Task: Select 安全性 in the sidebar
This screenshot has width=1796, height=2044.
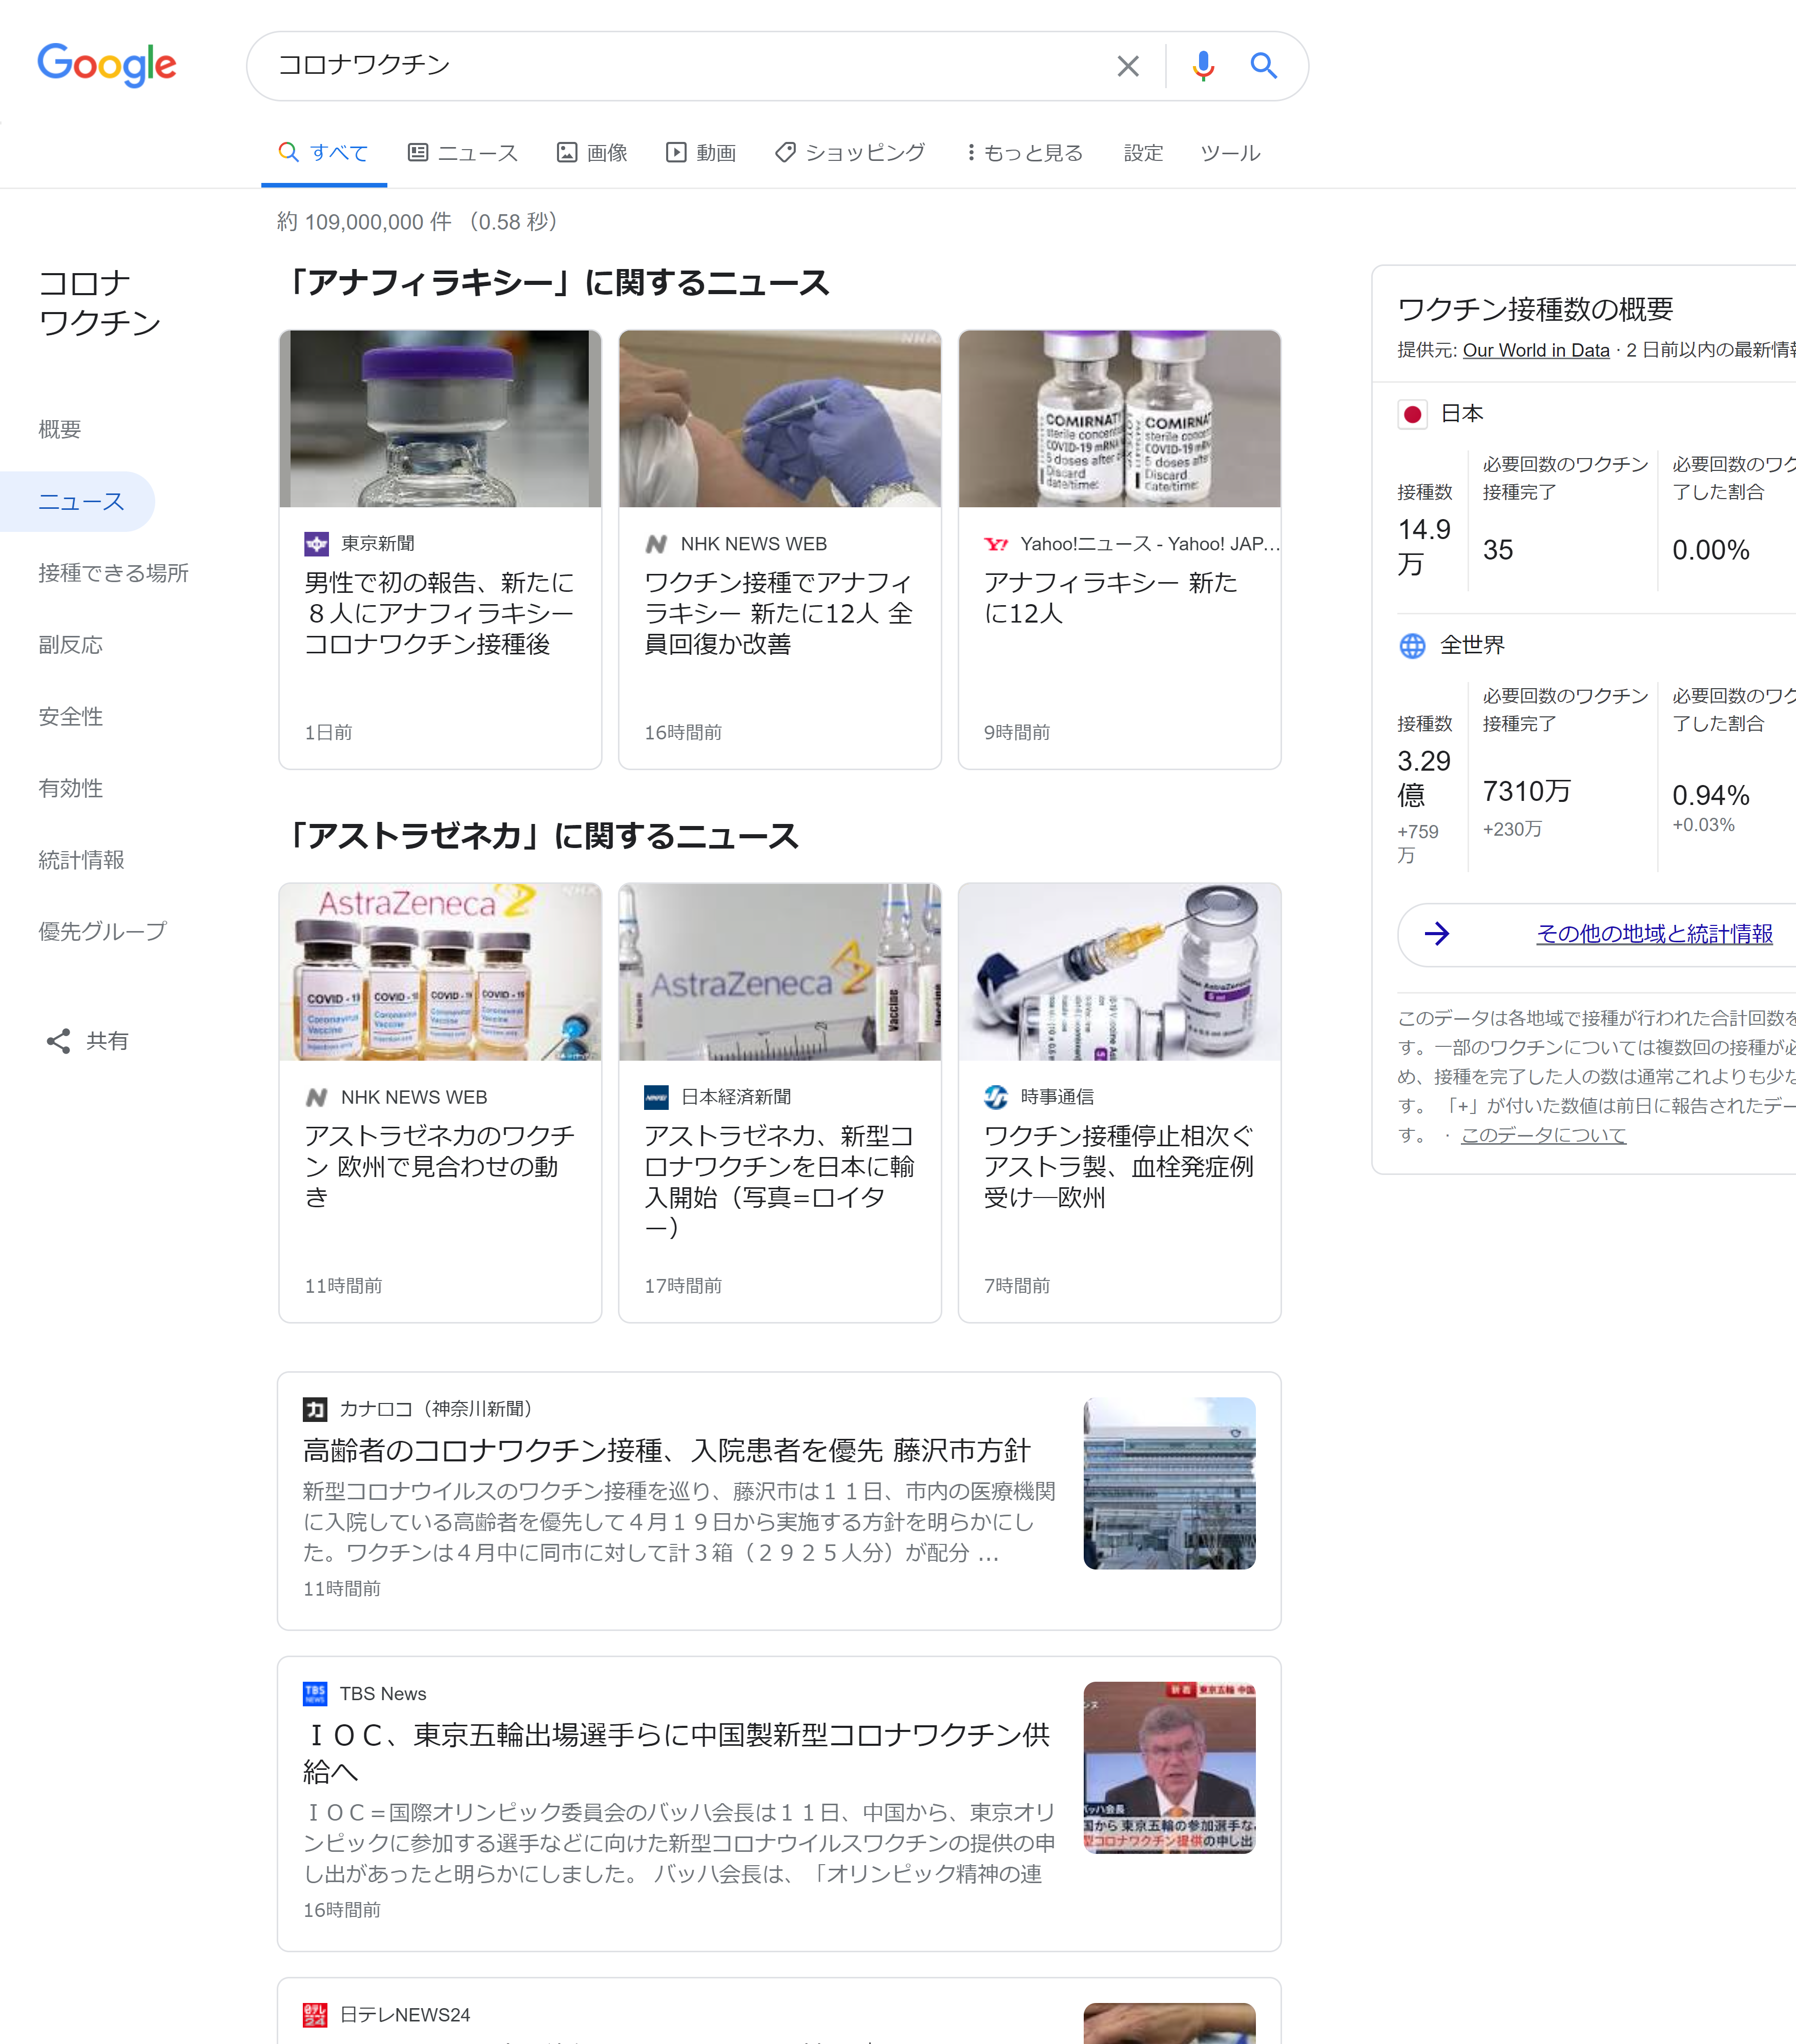Action: pos(70,717)
